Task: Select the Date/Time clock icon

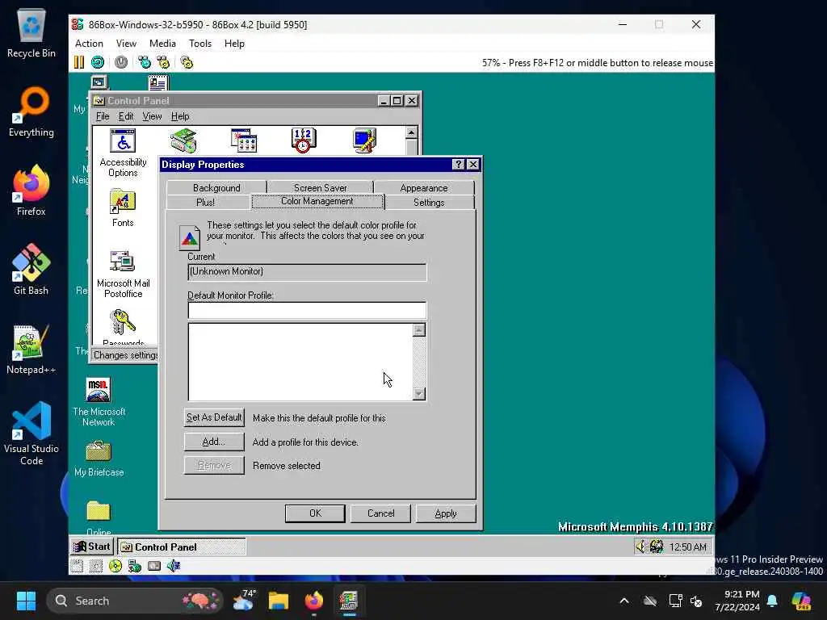Action: (304, 140)
